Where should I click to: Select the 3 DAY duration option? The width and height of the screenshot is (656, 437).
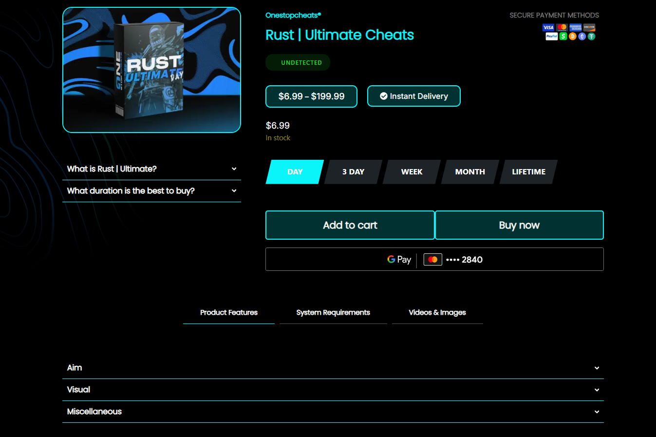353,172
